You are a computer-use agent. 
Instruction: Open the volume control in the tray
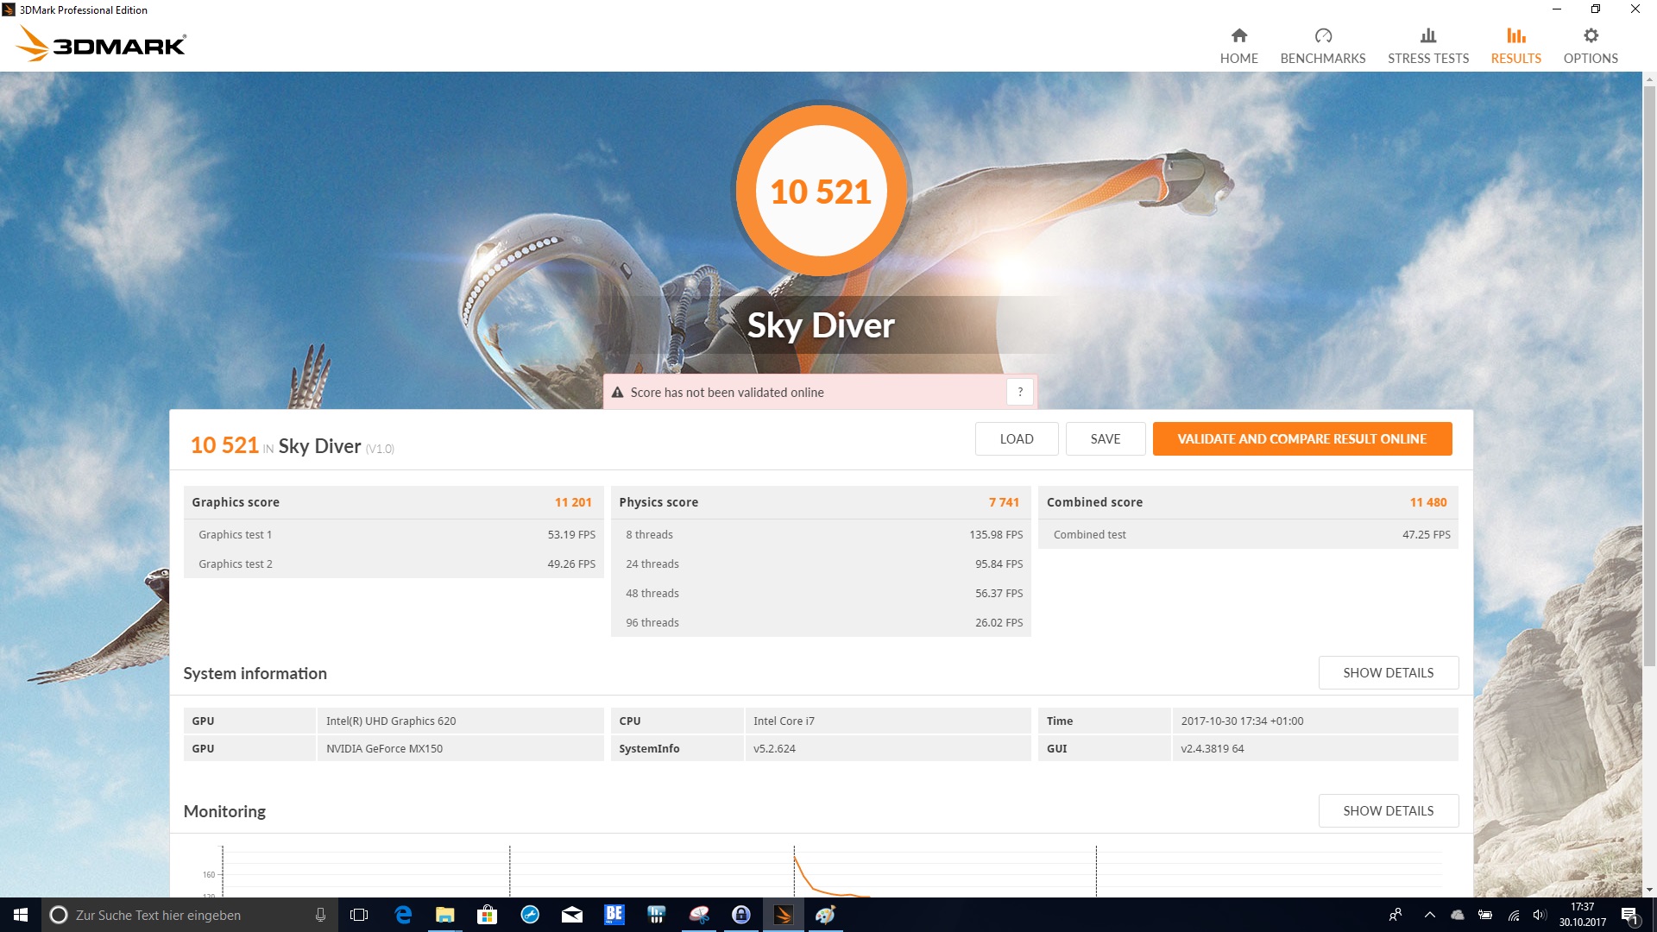[x=1540, y=915]
